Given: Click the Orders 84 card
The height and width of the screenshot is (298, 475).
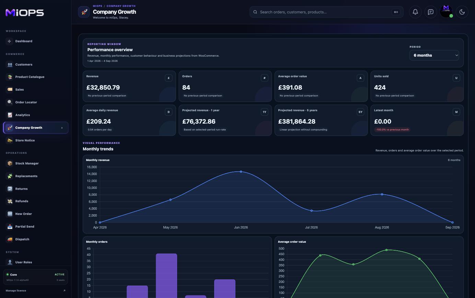Looking at the screenshot, I should click(x=225, y=86).
